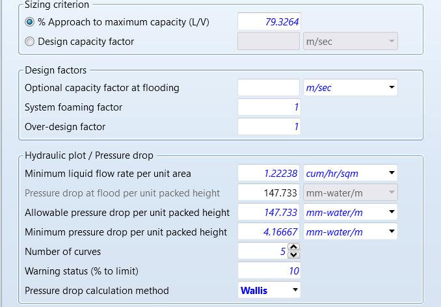Image resolution: width=441 pixels, height=307 pixels.
Task: Click the disabled Design capacity factor field
Action: pos(269,42)
